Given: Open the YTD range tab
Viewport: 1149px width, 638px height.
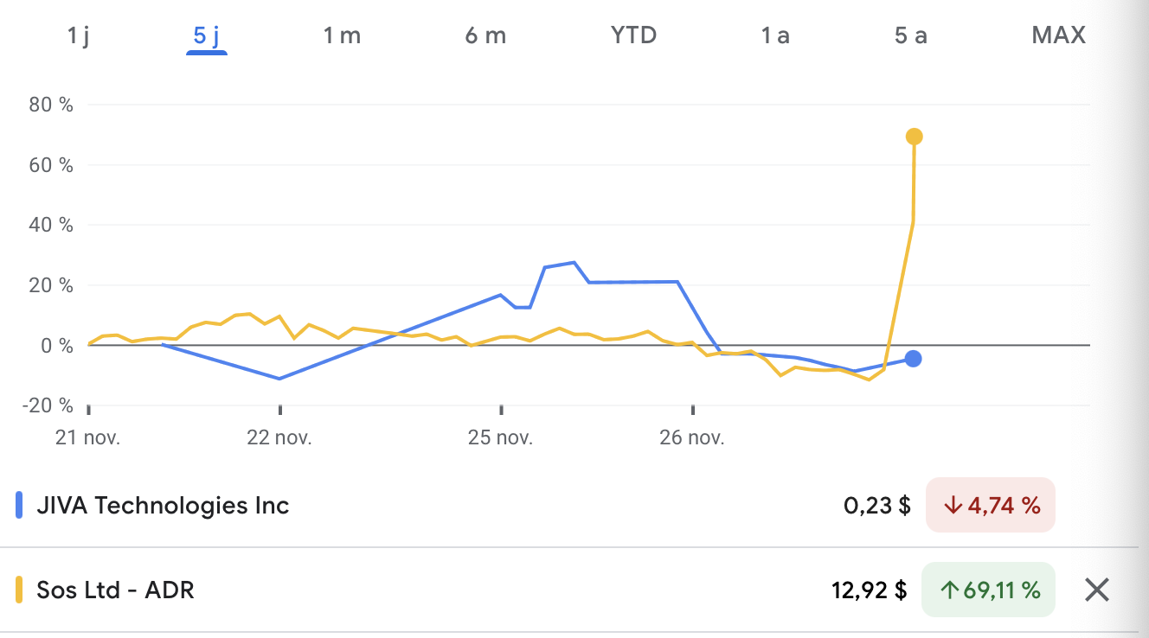Looking at the screenshot, I should point(633,35).
